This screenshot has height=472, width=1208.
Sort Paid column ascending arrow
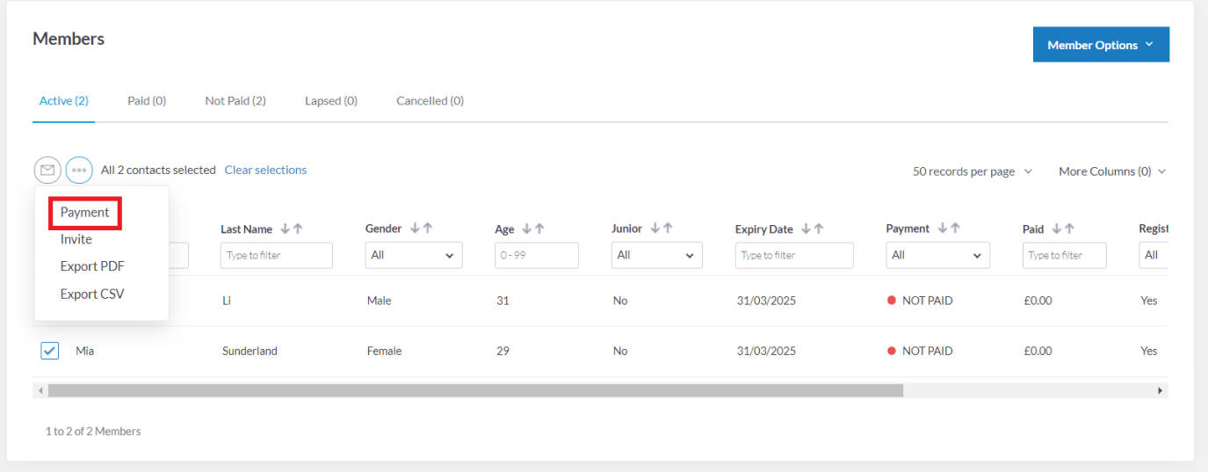[1069, 229]
